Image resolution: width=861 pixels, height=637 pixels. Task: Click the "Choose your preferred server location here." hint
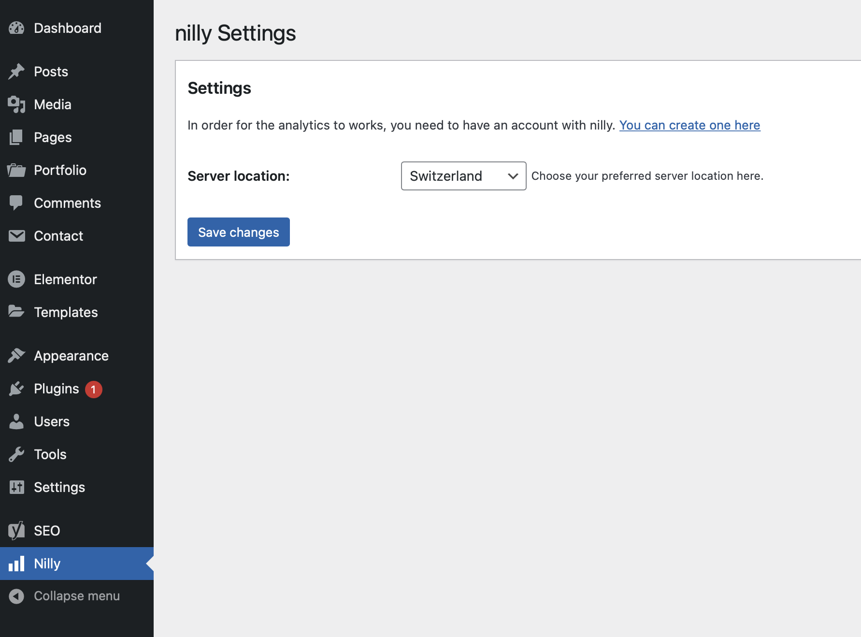coord(647,176)
